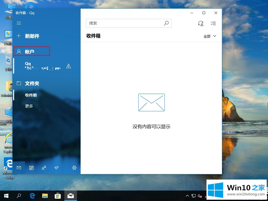
Task: Open the To-Do checkmark icon
Action: (x=57, y=168)
